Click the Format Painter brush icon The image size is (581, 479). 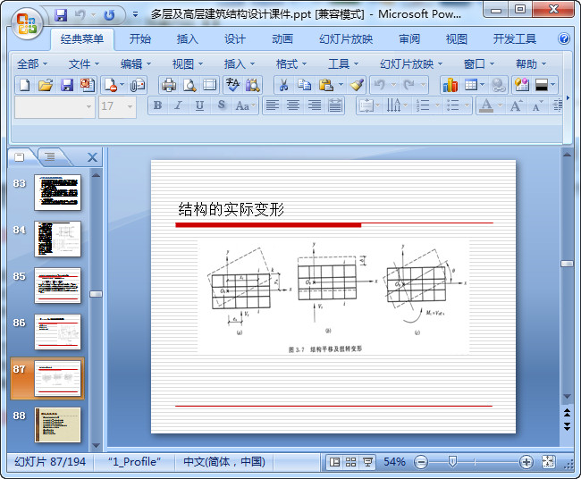(358, 85)
